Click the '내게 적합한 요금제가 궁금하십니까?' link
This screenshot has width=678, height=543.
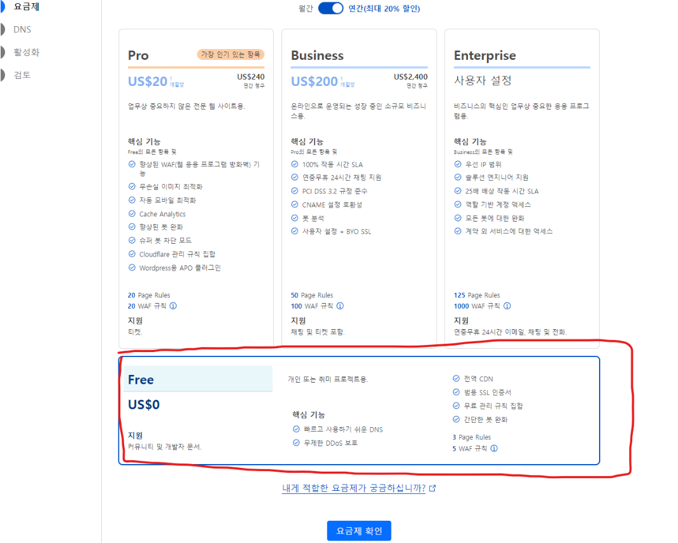[x=354, y=488]
